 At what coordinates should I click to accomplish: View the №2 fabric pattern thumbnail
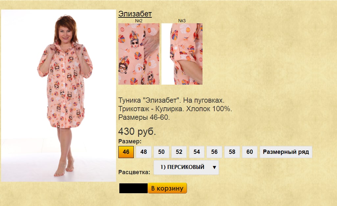[x=139, y=54]
